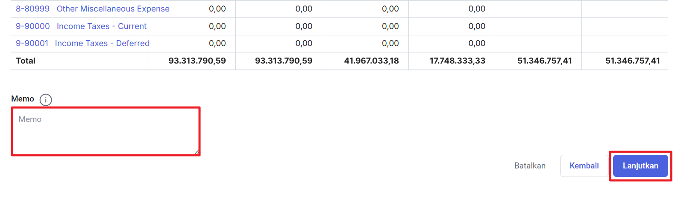This screenshot has height=200, width=681.
Task: Focus the Memo text area
Action: [106, 131]
